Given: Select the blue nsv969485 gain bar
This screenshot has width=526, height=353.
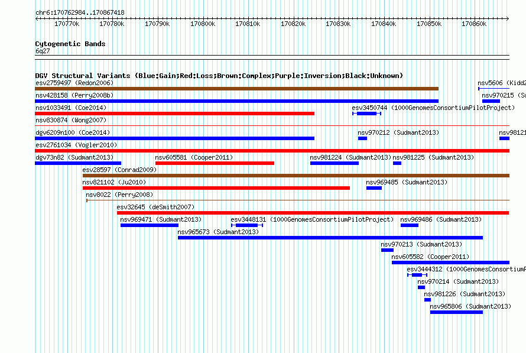Looking at the screenshot, I should (x=374, y=188).
